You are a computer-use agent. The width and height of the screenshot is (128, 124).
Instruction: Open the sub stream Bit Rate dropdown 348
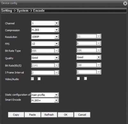[x=89, y=65]
